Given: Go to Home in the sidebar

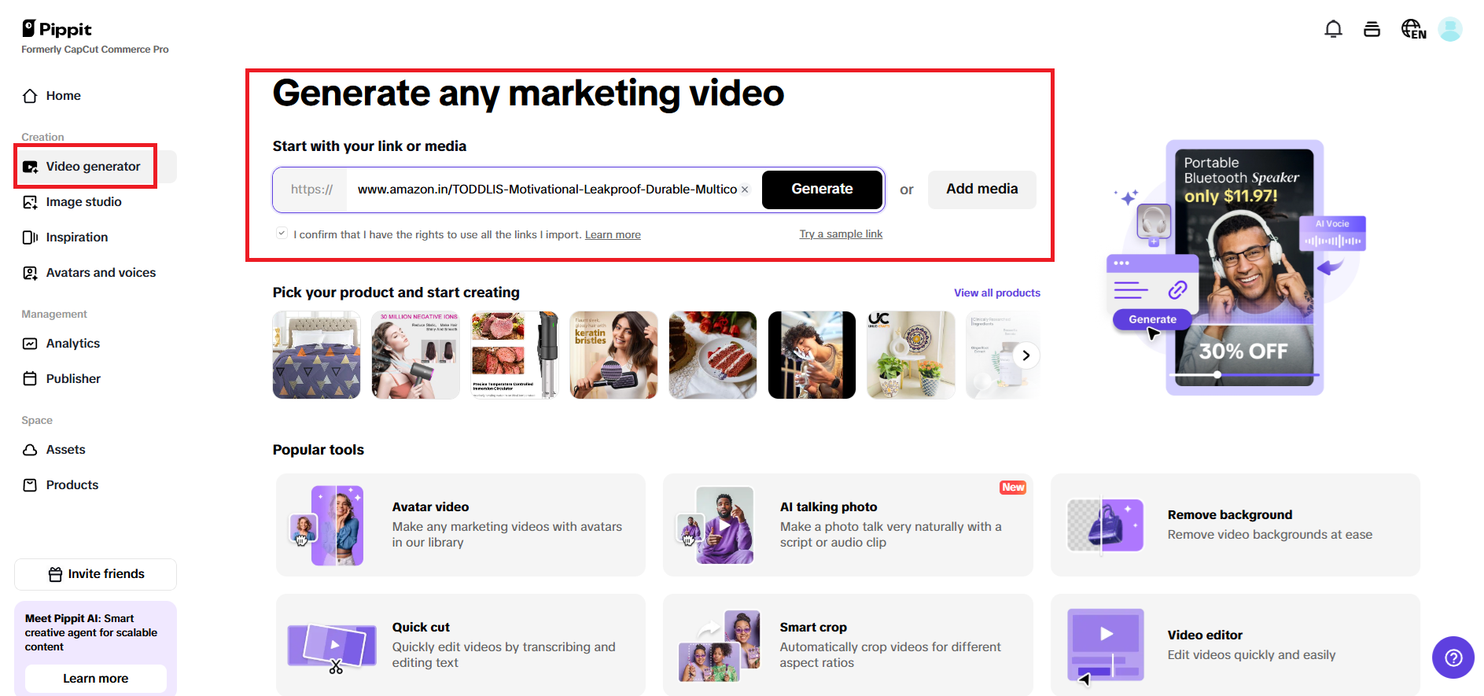Looking at the screenshot, I should pyautogui.click(x=95, y=96).
